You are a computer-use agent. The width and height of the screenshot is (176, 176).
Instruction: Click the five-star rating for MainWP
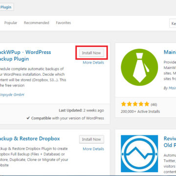pos(135,104)
